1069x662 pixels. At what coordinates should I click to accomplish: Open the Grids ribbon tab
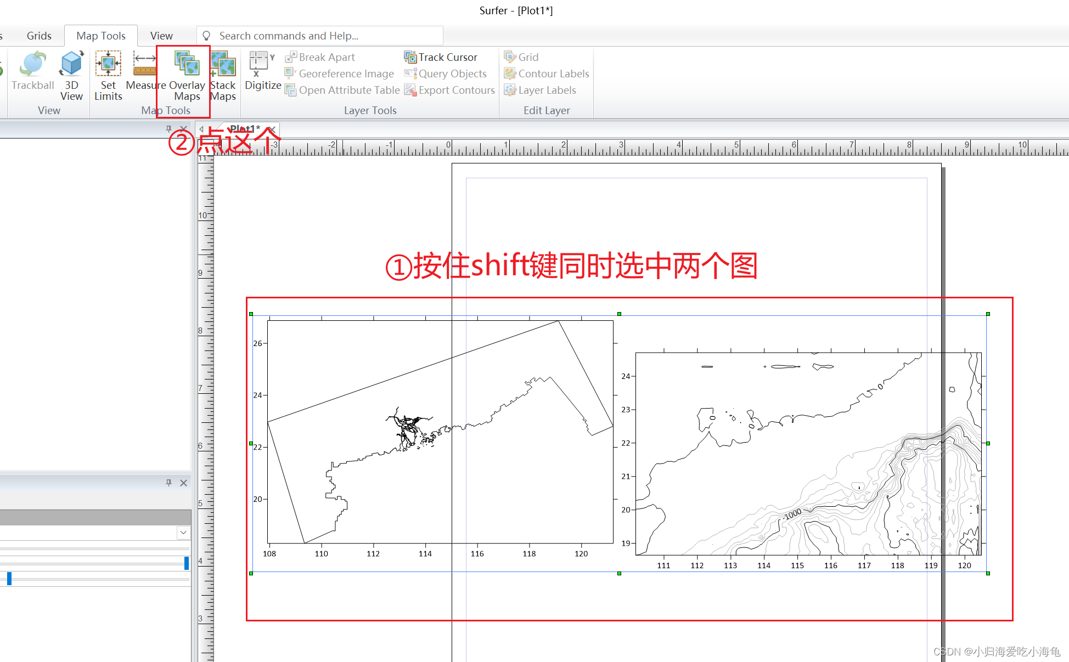pos(38,35)
